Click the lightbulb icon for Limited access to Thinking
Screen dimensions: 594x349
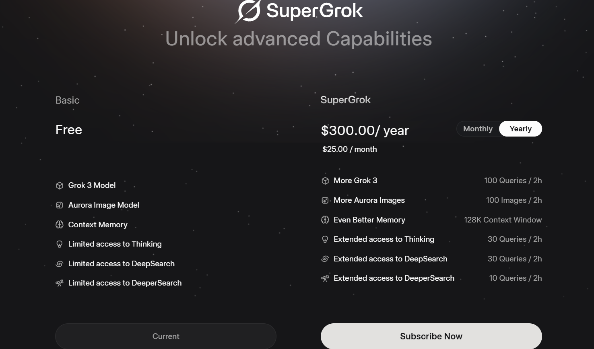pos(60,244)
